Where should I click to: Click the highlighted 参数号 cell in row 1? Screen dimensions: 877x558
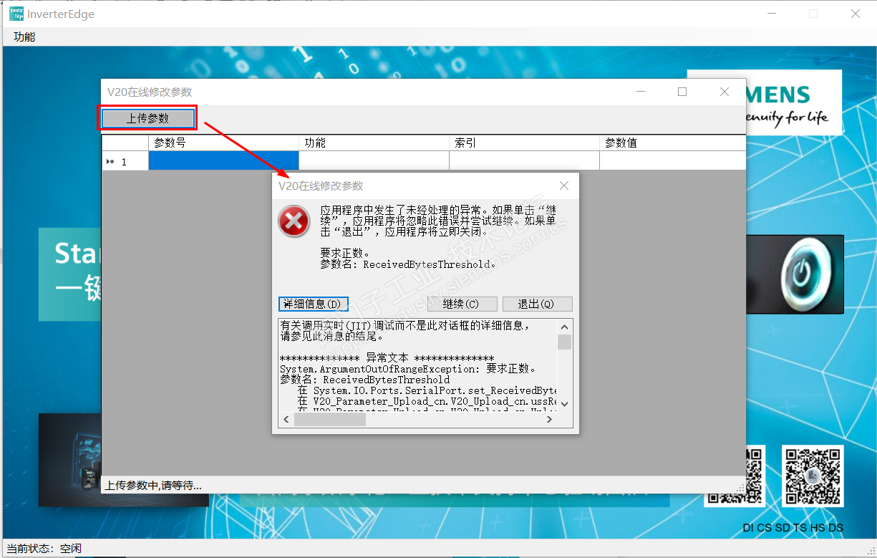tap(223, 161)
